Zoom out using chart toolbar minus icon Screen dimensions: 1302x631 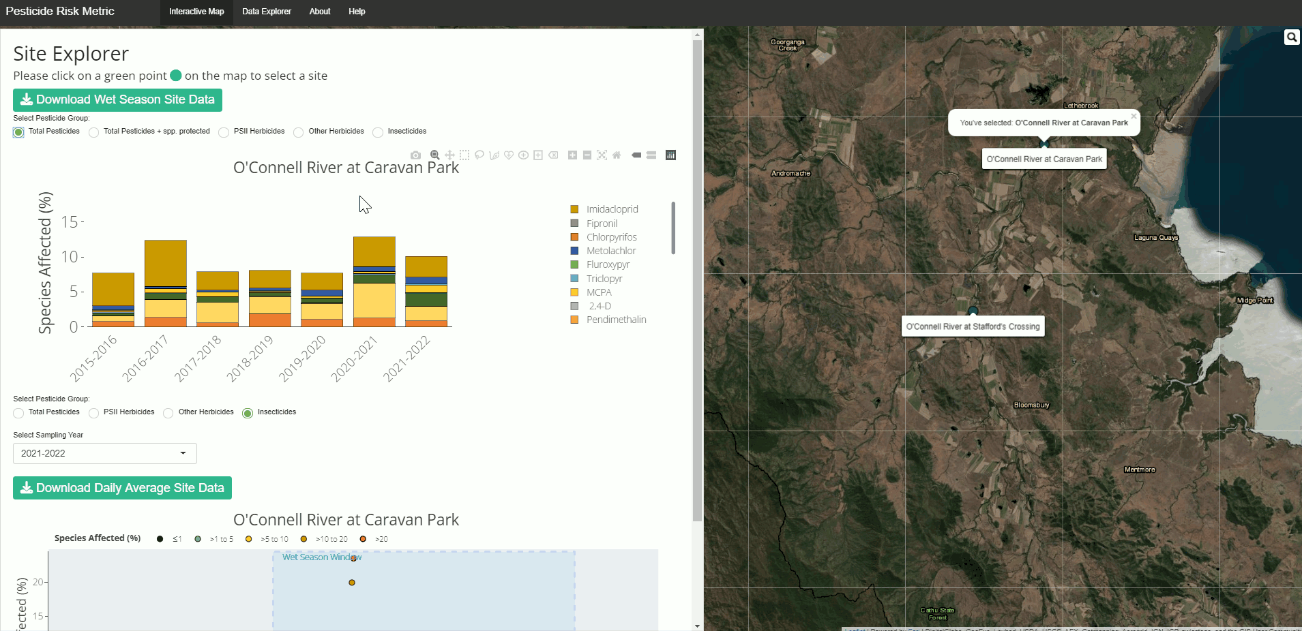point(587,155)
